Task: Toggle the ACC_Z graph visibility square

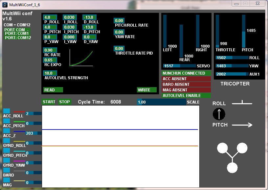Action: tap(7, 131)
